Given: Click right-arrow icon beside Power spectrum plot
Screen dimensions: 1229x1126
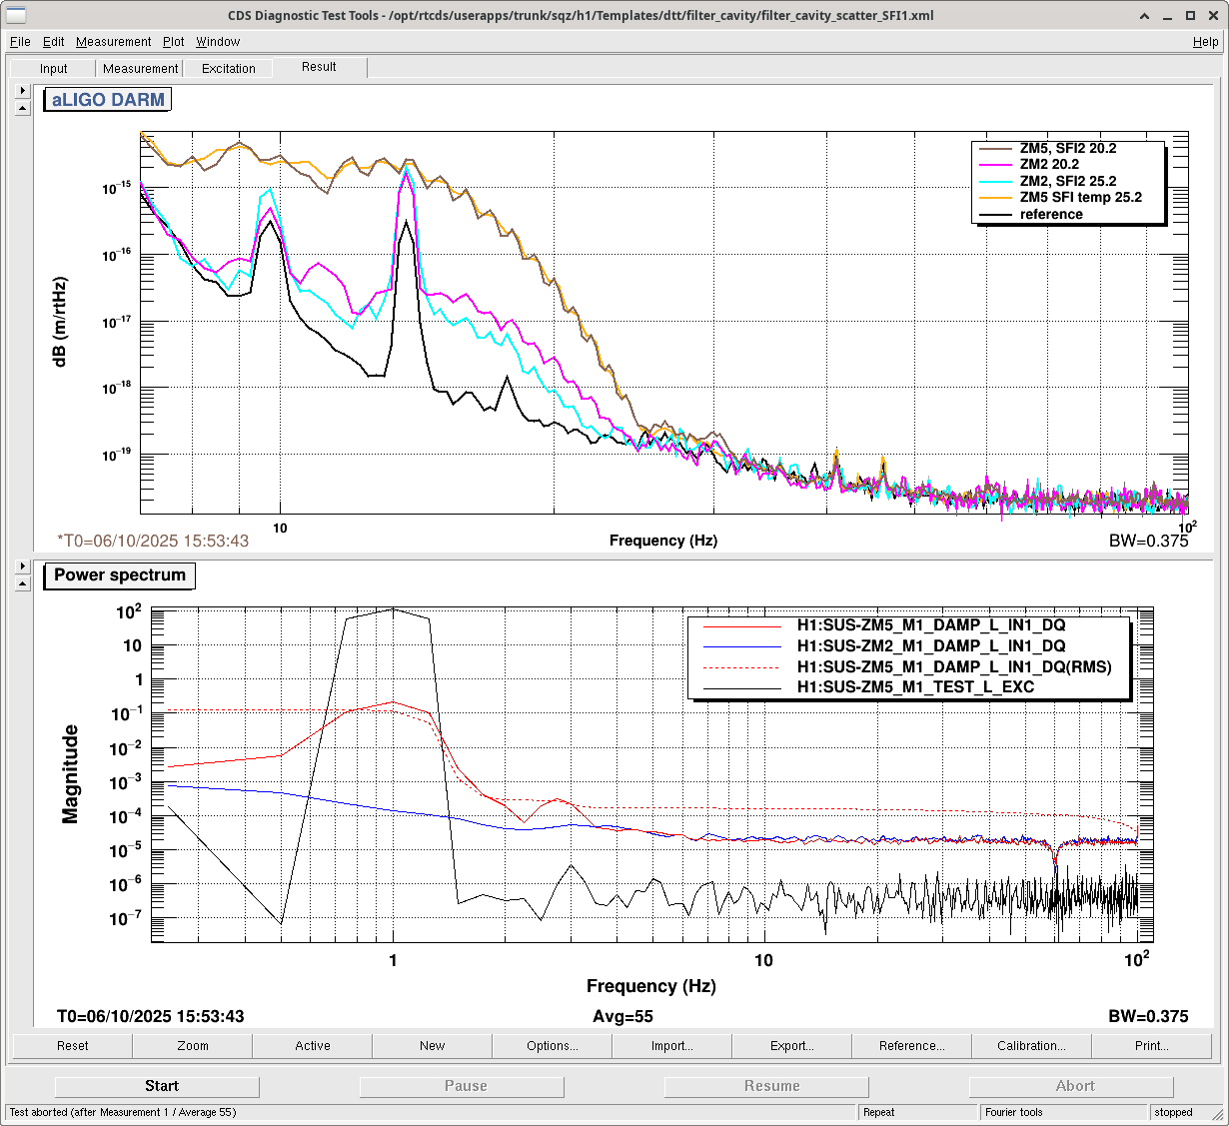Looking at the screenshot, I should tap(23, 566).
